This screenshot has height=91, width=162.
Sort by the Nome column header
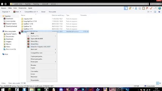point(23,15)
